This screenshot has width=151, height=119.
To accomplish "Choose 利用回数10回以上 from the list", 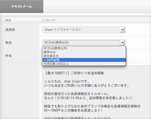I will (x=84, y=64).
